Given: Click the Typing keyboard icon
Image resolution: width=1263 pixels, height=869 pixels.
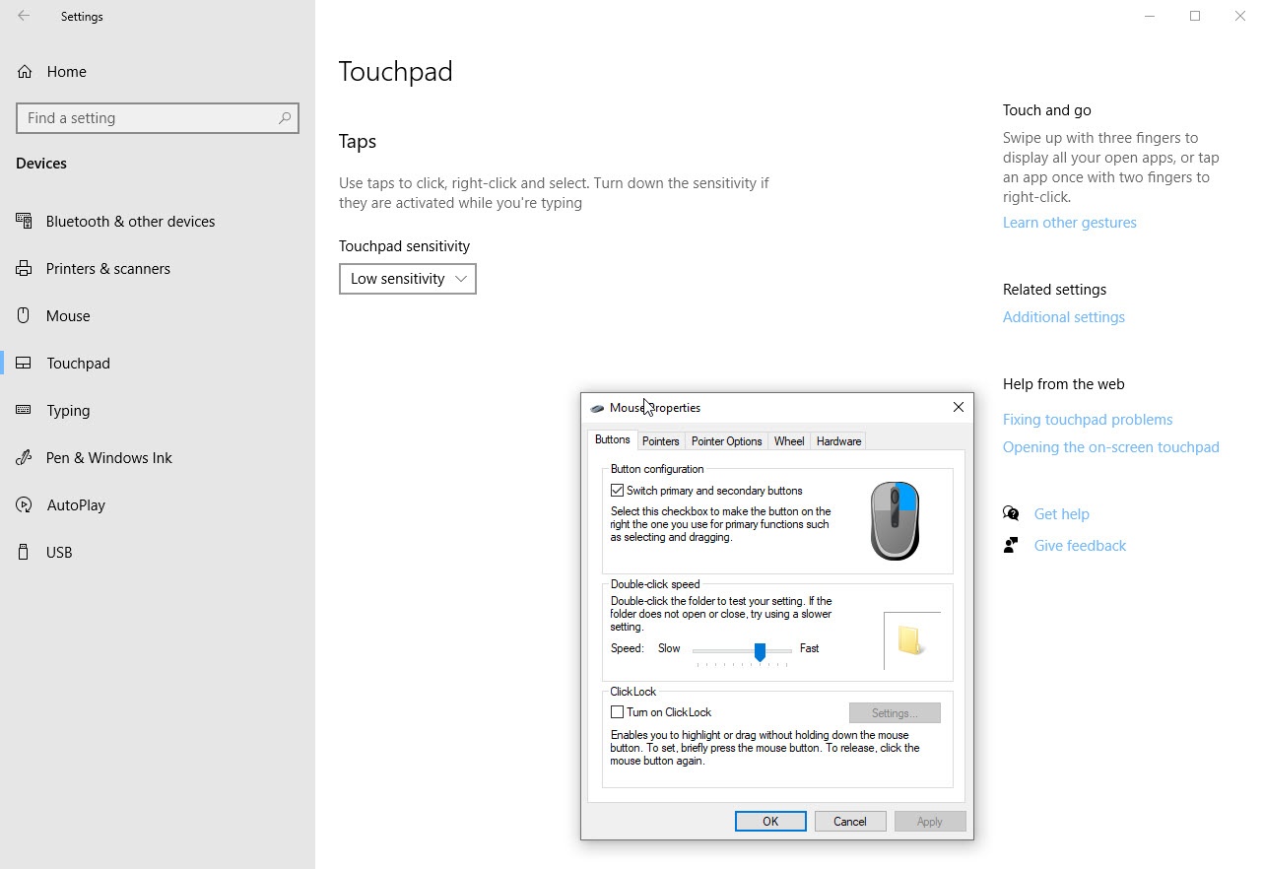Looking at the screenshot, I should click(x=24, y=410).
